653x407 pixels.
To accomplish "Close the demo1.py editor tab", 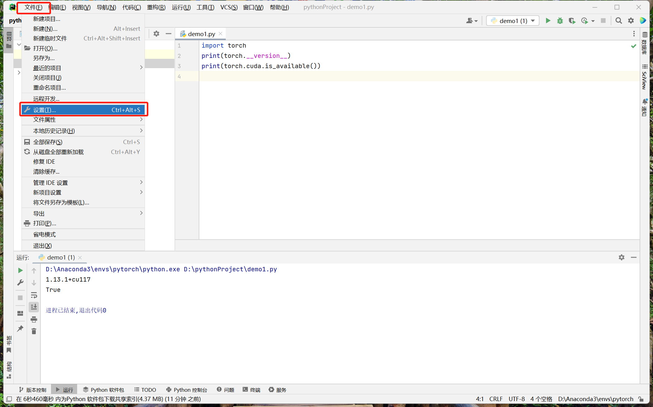I will 220,34.
